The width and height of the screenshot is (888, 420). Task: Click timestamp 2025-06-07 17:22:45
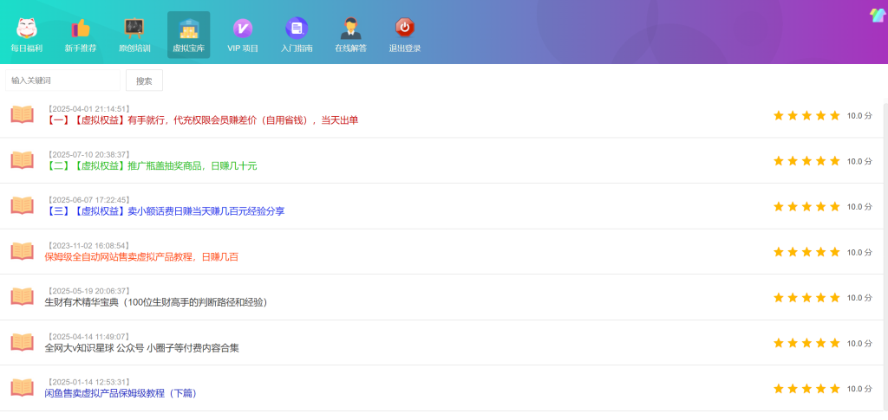(88, 200)
